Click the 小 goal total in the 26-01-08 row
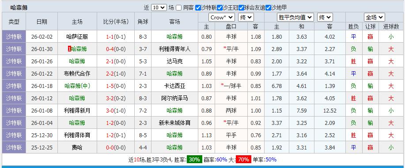This screenshot has width=405, height=168. [x=391, y=110]
